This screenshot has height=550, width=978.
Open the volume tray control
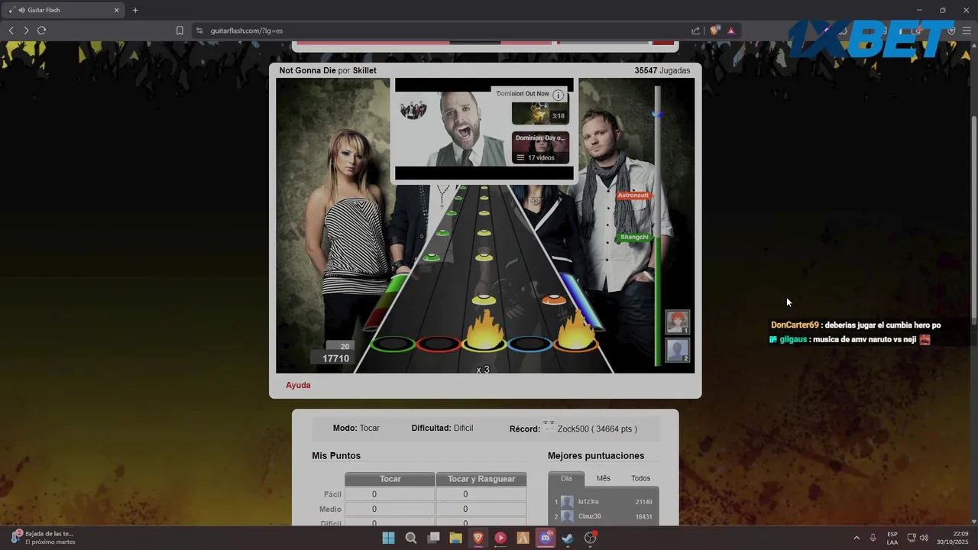(925, 538)
